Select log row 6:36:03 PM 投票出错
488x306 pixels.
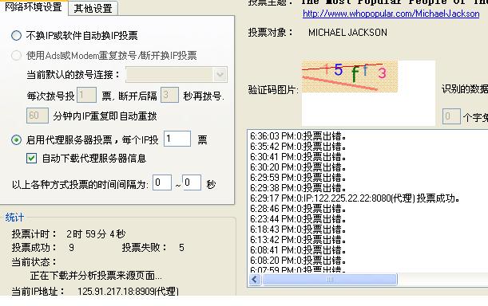[x=298, y=136]
